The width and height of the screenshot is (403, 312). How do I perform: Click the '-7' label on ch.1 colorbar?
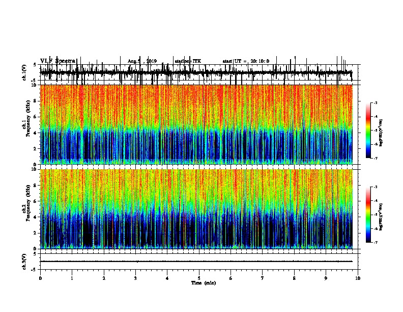(376, 158)
